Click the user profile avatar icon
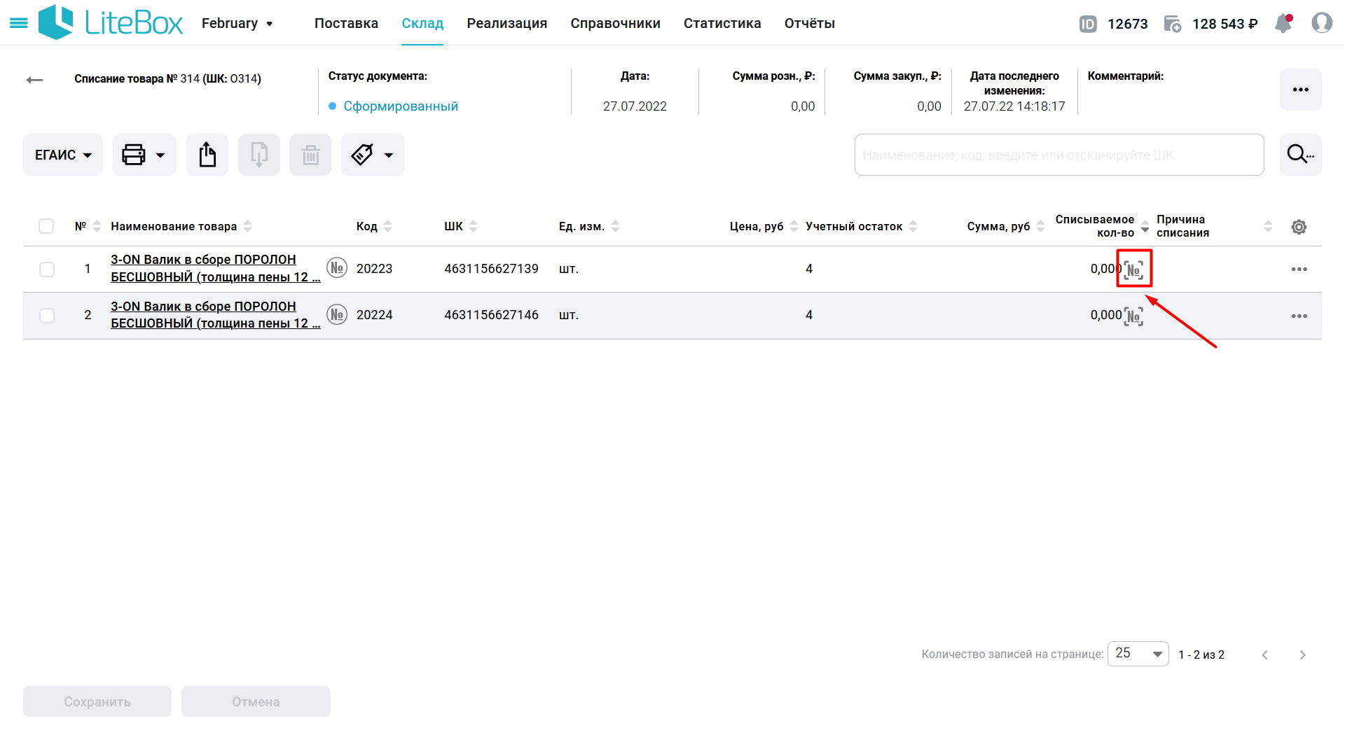The image size is (1345, 756). click(1321, 23)
